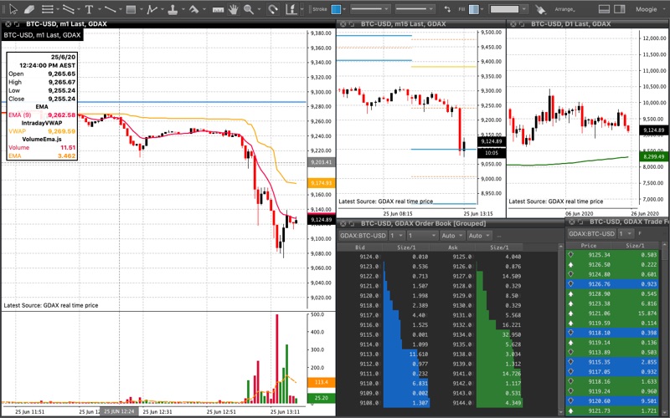This screenshot has width=670, height=418.
Task: Expand the Moogie workspace dropdown
Action: click(x=648, y=9)
